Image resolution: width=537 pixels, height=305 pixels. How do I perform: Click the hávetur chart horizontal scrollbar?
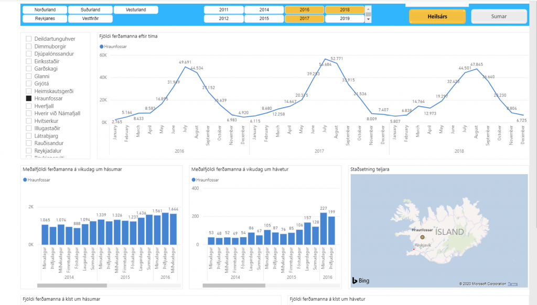[x=234, y=286]
